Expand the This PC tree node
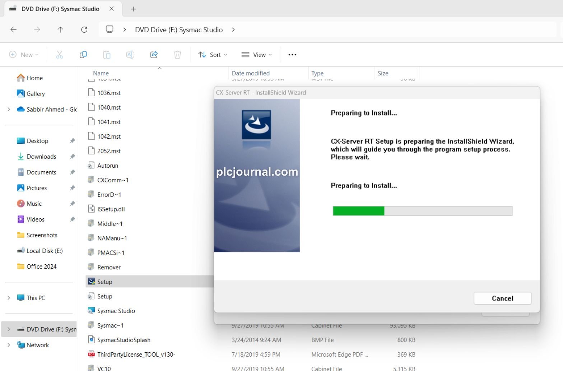 [9, 298]
